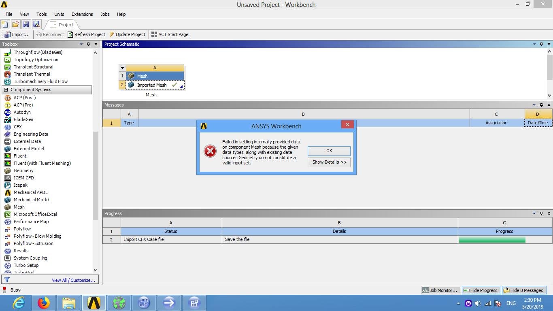Open the Toolbox panel dropdown arrow

pyautogui.click(x=81, y=44)
